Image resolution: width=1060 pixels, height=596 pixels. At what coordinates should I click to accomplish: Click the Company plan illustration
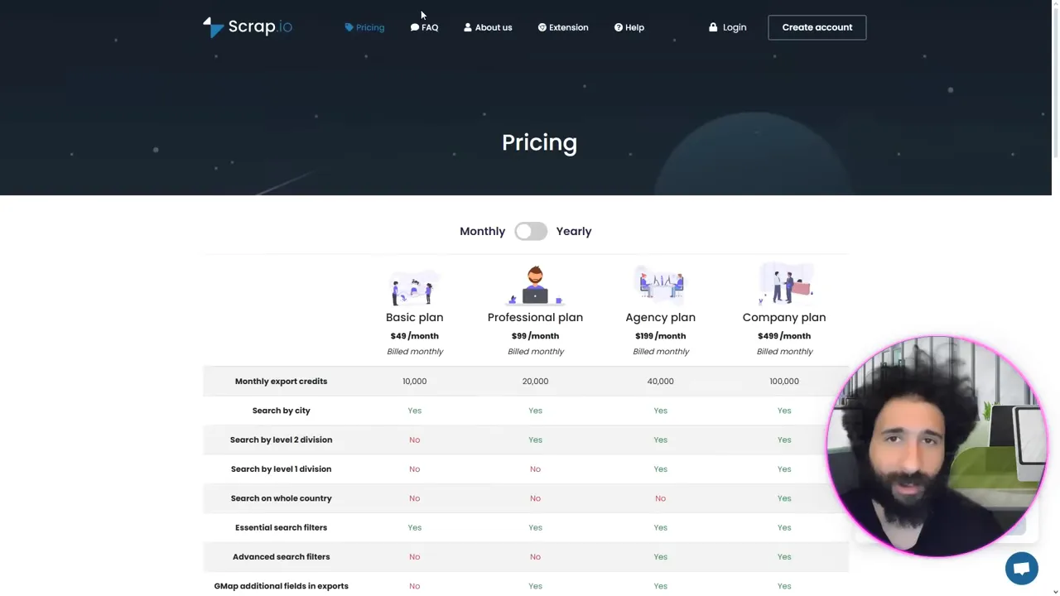(x=785, y=285)
